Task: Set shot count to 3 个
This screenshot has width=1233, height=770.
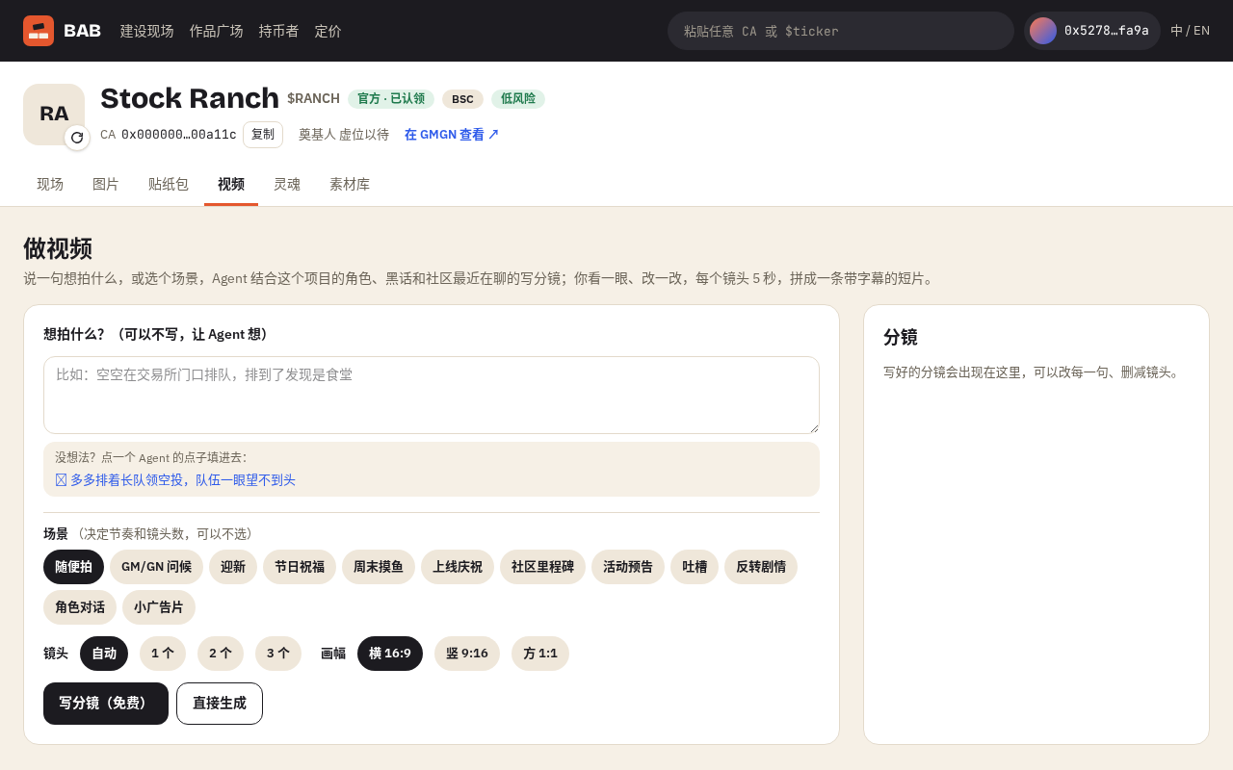Action: point(278,654)
